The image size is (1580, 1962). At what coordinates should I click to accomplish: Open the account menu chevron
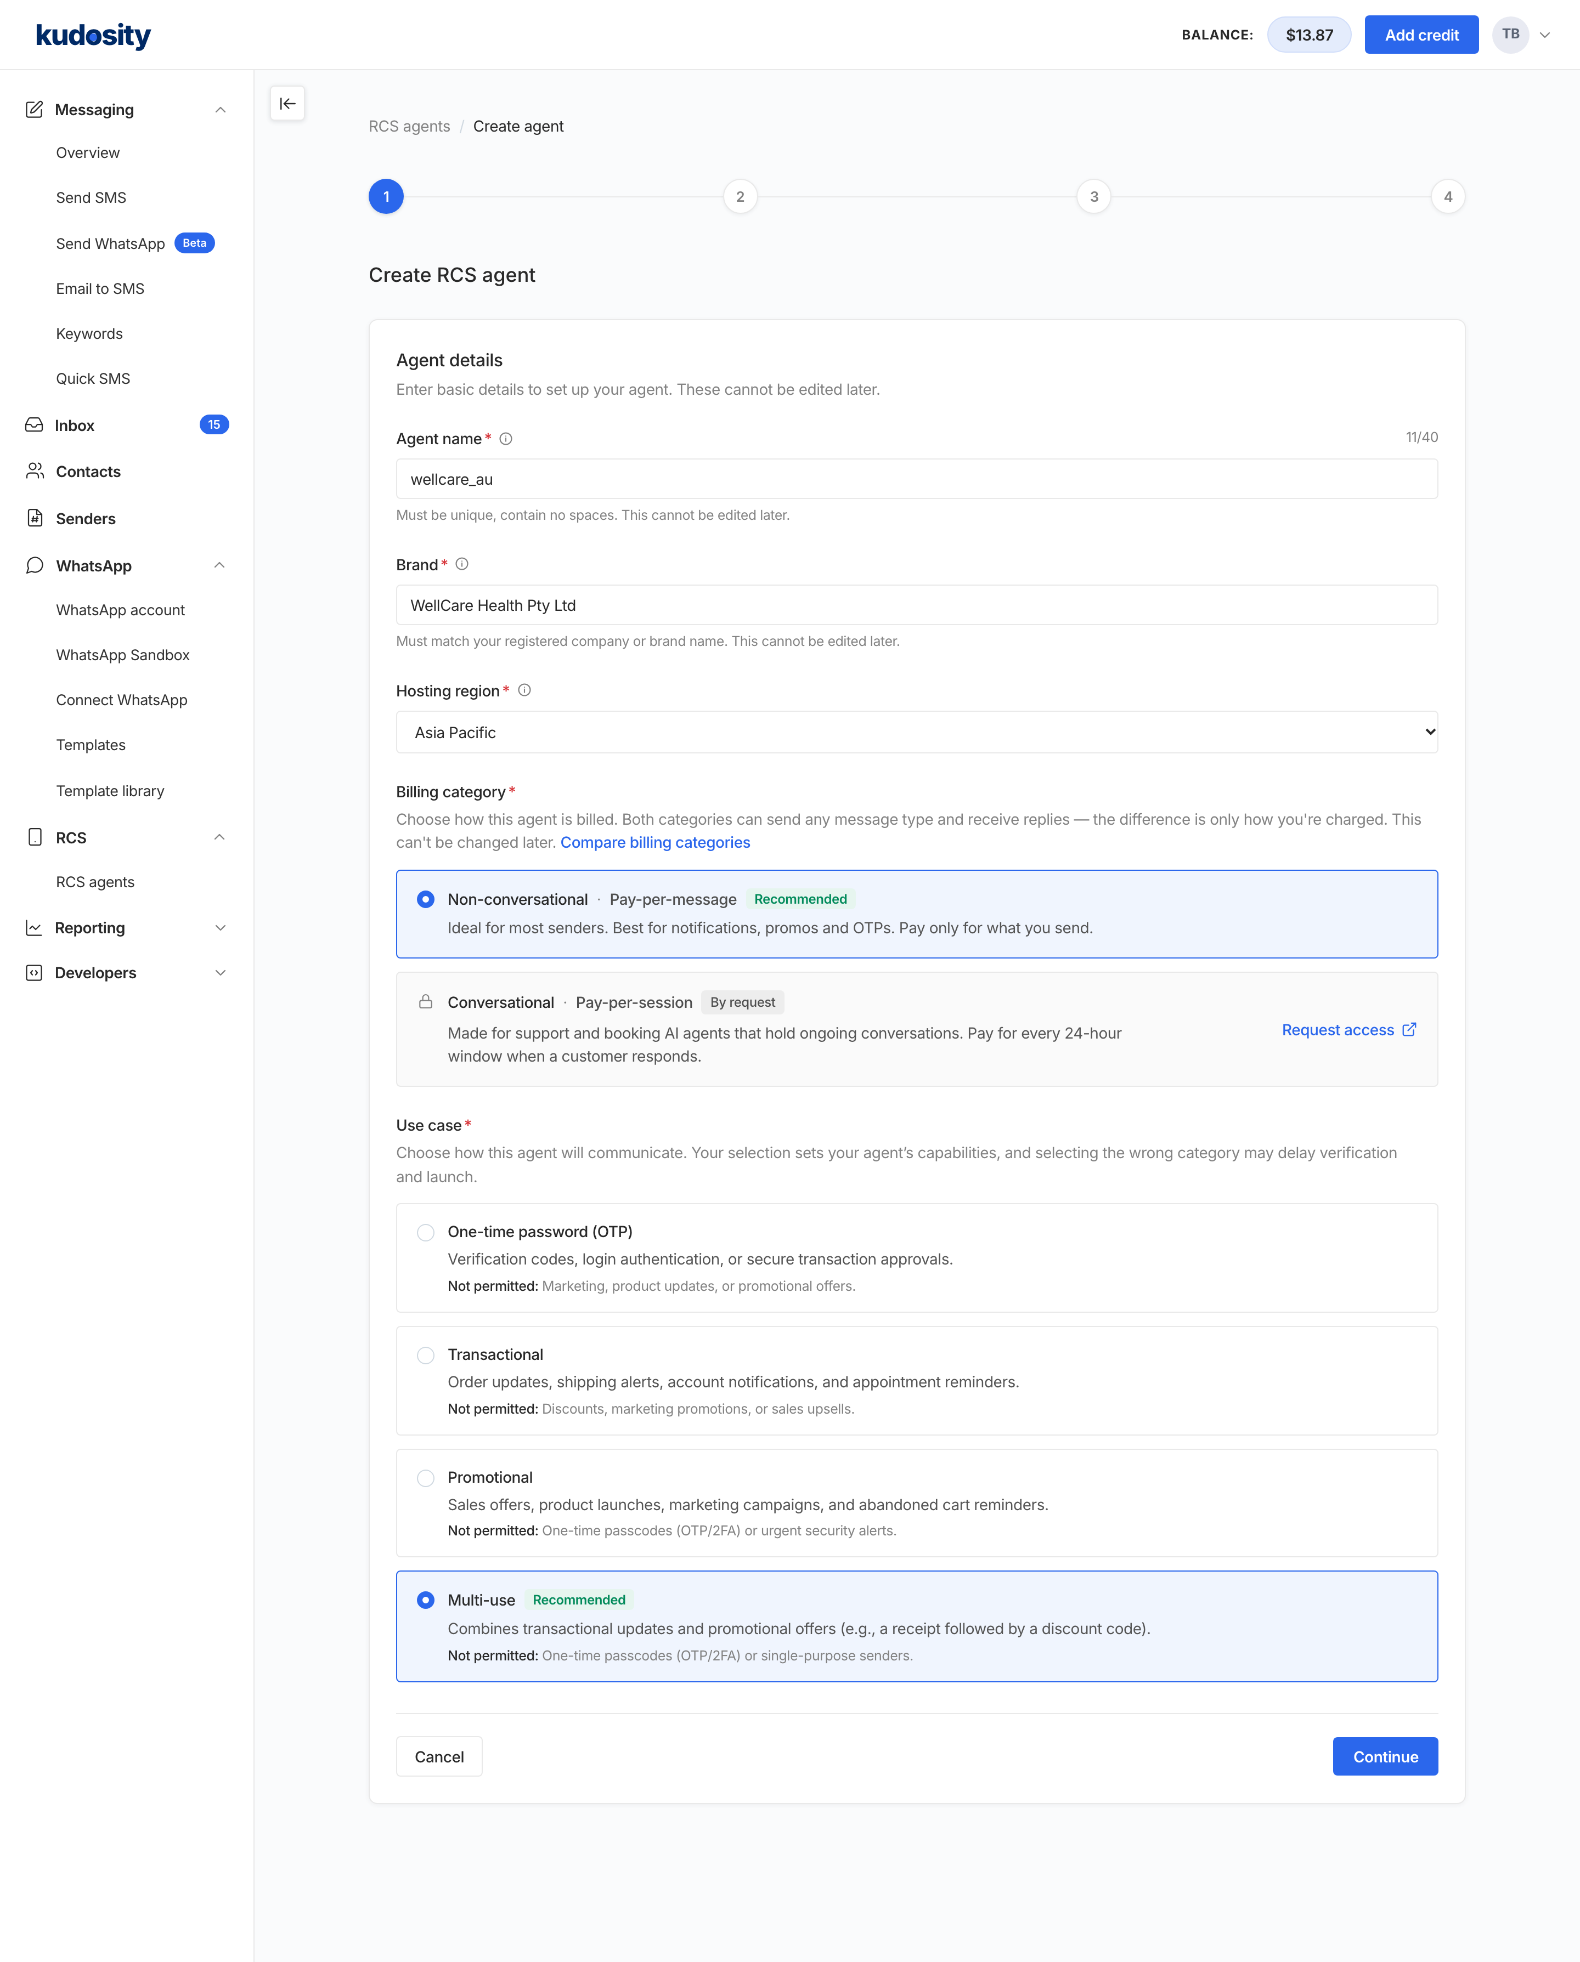[1544, 36]
